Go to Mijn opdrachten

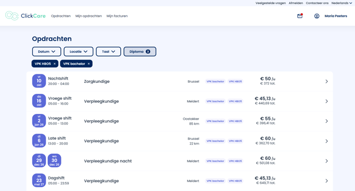point(88,16)
